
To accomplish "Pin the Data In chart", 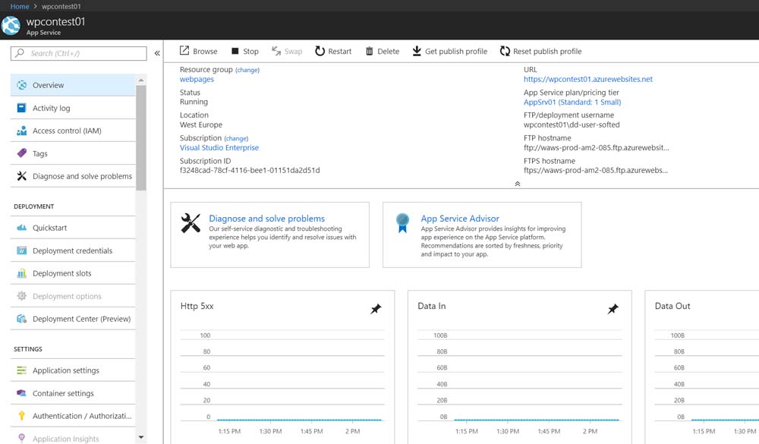I will tap(613, 309).
